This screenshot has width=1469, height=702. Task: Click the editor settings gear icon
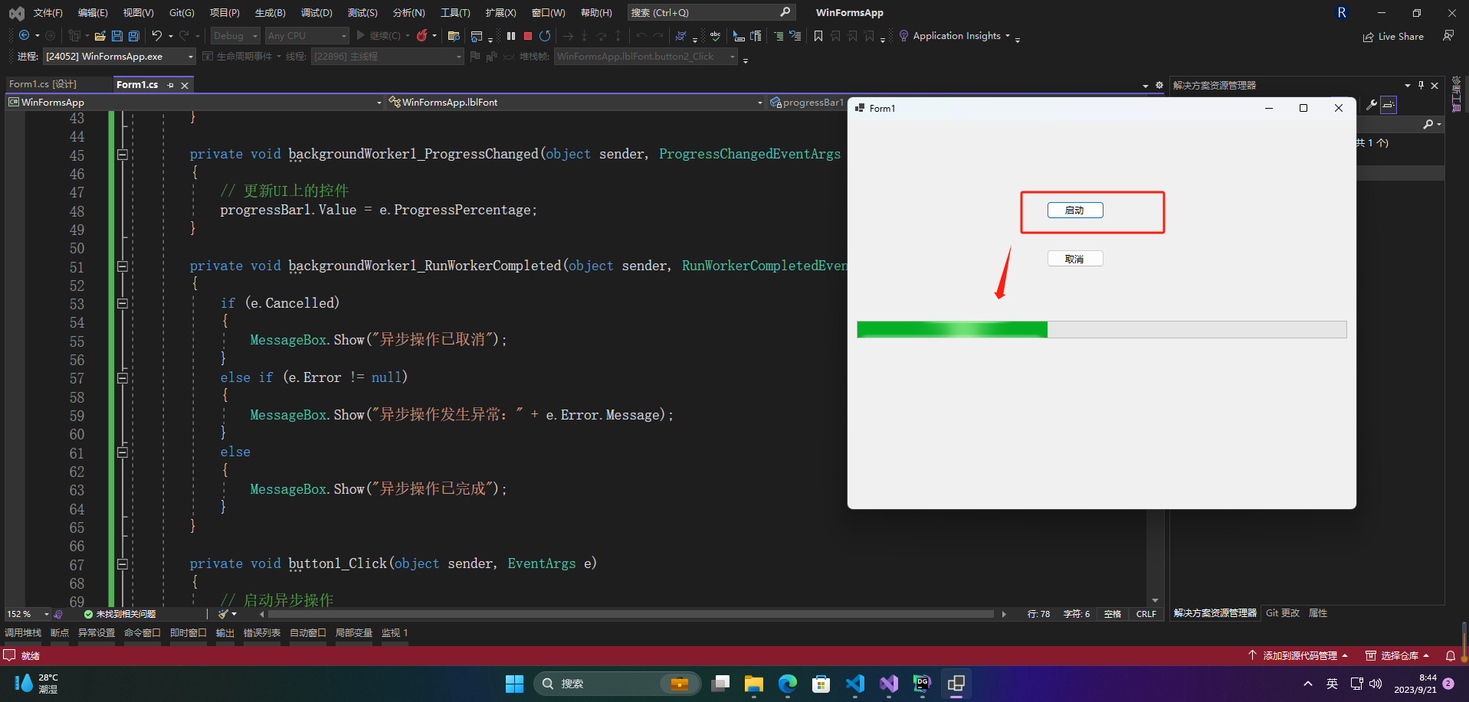1159,85
